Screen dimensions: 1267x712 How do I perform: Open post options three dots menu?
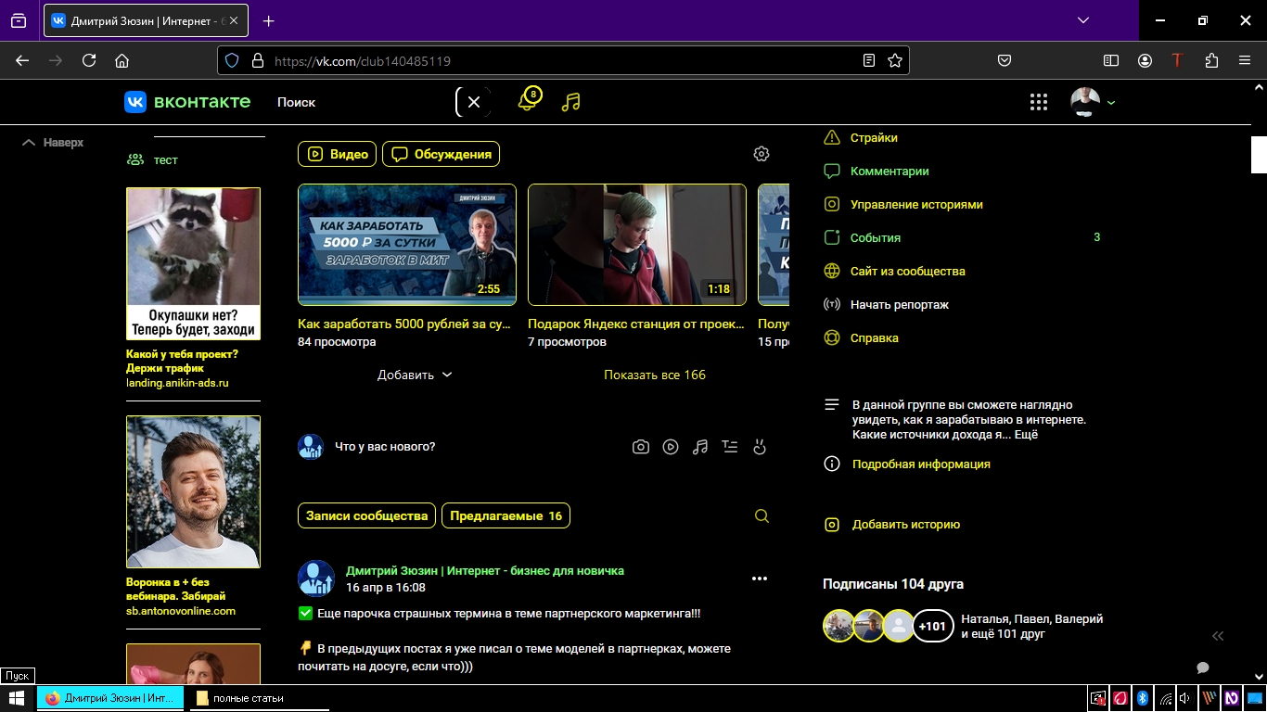[x=760, y=578]
